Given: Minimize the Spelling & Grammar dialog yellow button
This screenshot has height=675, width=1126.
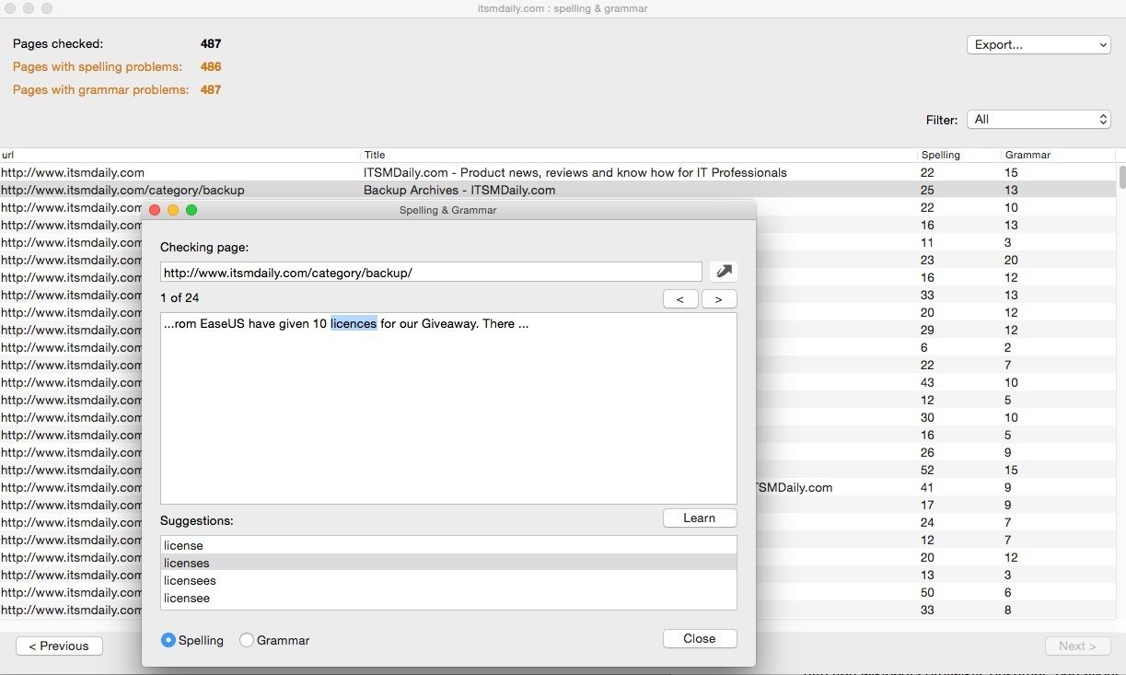Looking at the screenshot, I should pos(173,210).
